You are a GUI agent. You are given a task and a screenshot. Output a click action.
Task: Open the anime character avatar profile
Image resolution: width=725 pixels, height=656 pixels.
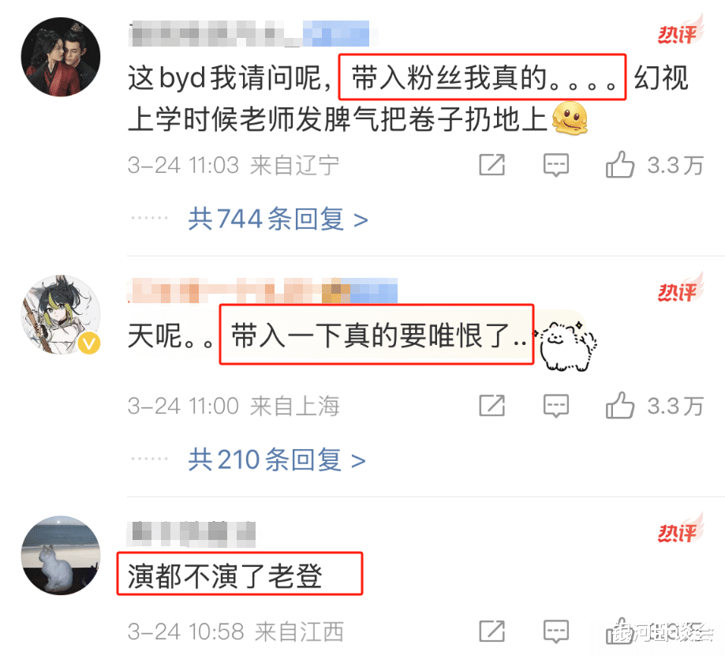click(61, 315)
